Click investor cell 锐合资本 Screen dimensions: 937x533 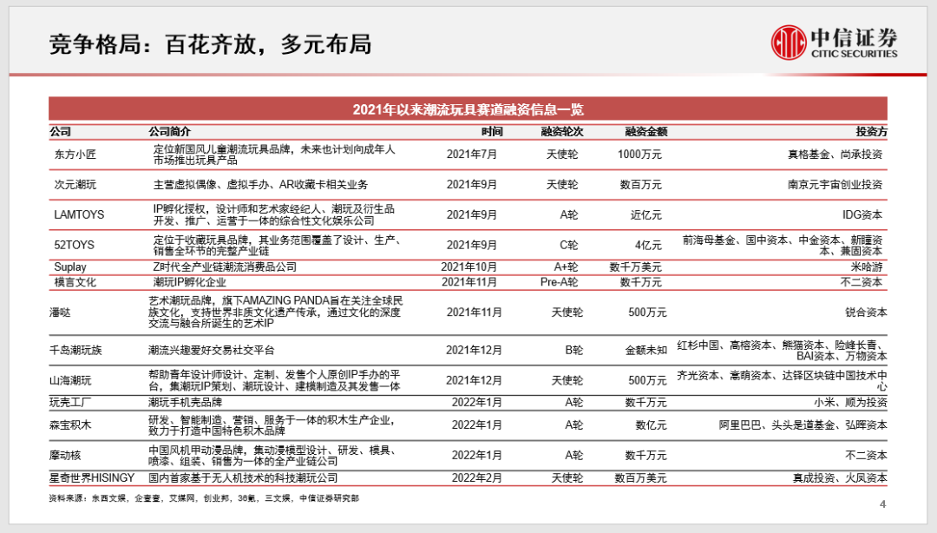pyautogui.click(x=866, y=313)
